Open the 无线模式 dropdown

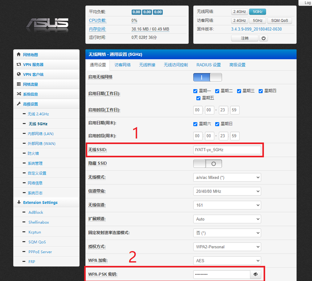(227, 177)
